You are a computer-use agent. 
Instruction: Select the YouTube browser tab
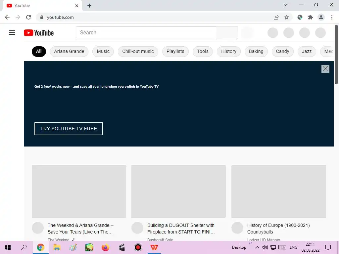[x=42, y=6]
